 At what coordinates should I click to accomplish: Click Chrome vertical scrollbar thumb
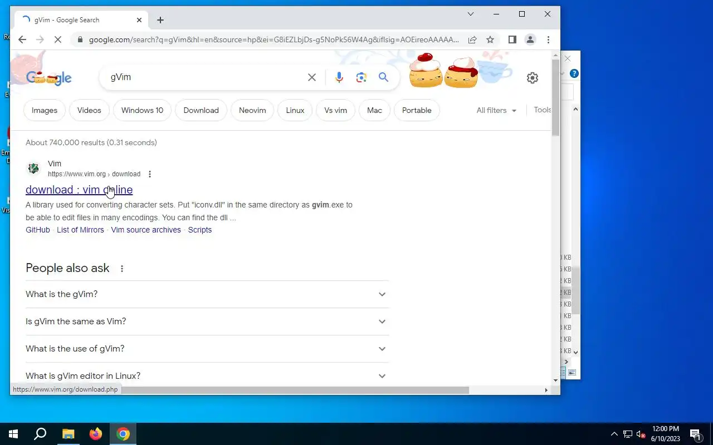tap(555, 97)
